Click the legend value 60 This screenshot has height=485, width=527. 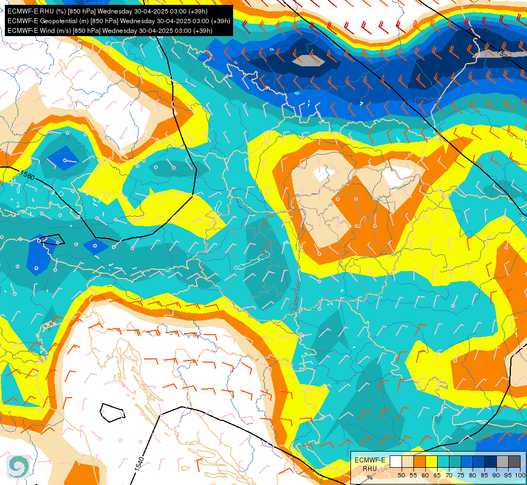pyautogui.click(x=425, y=475)
